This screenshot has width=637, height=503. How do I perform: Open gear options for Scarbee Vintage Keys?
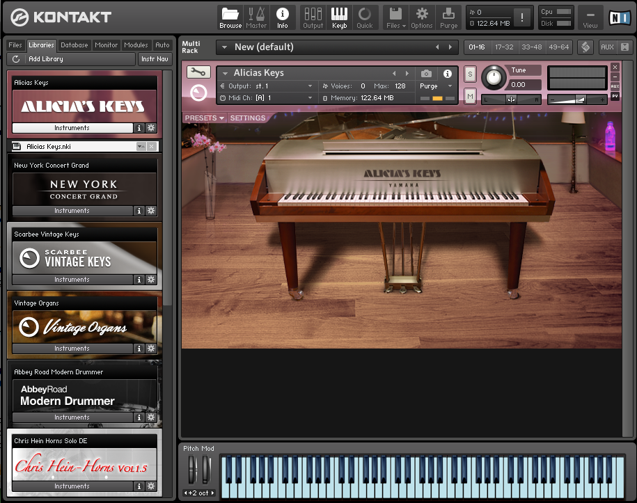tap(151, 279)
